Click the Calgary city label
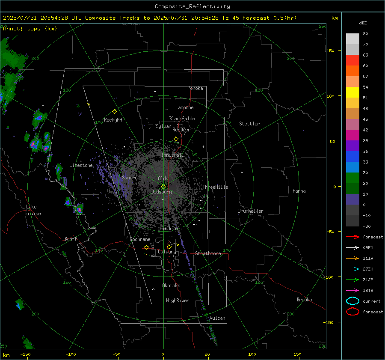Image resolution: width=385 pixels, height=360 pixels. [167, 252]
